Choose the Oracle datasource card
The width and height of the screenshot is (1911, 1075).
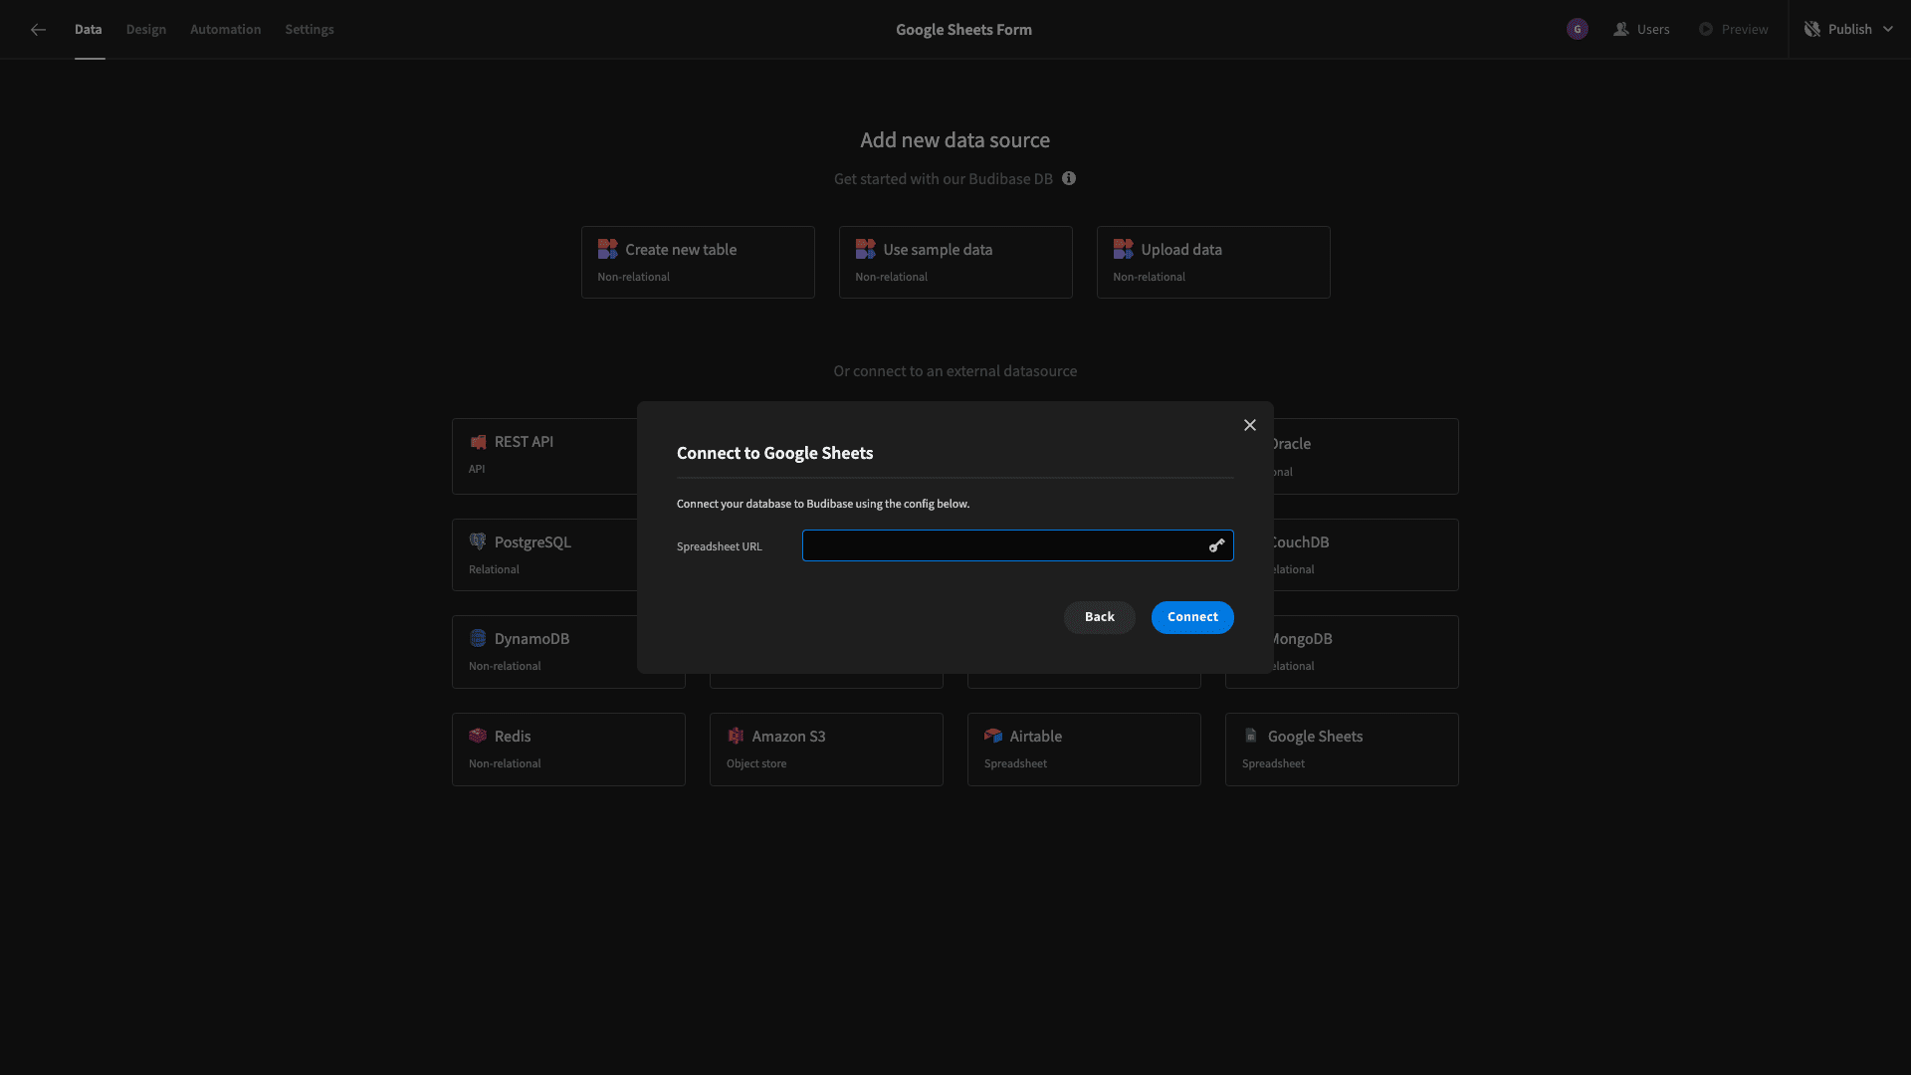point(1366,456)
